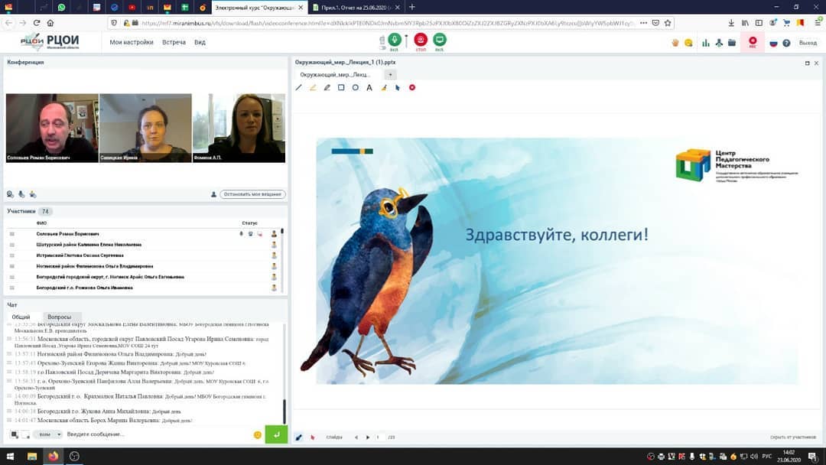Switch to the 'Вопросы' chat tab

click(59, 317)
